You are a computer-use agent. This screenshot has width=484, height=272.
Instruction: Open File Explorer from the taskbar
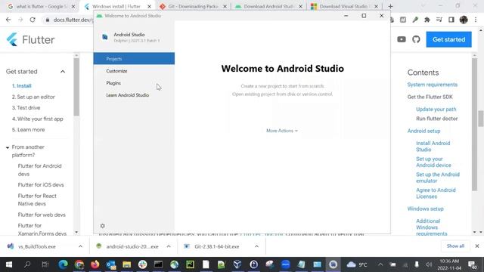126,264
